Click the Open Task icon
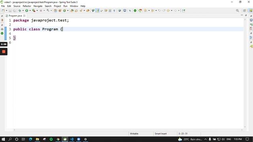The width and height of the screenshot is (253, 142). [x=76, y=11]
